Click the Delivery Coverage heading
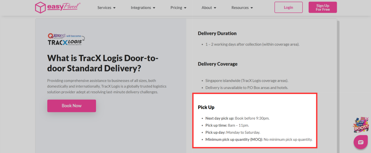 coord(218,64)
